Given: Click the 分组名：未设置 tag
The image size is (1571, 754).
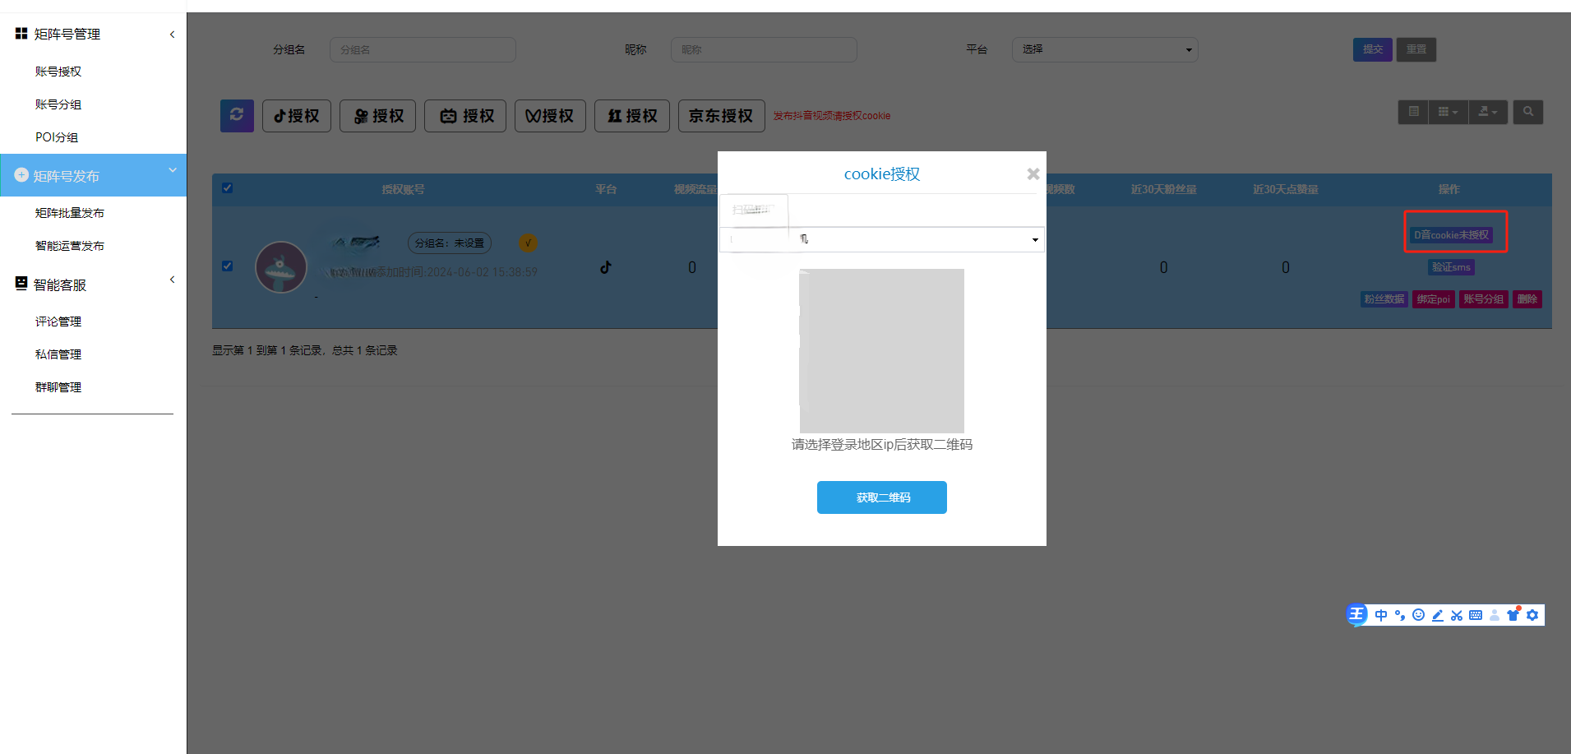Looking at the screenshot, I should (450, 243).
